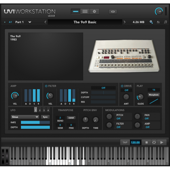Open the gear settings view in top toolbar
This screenshot has width=170, height=170.
94,12
